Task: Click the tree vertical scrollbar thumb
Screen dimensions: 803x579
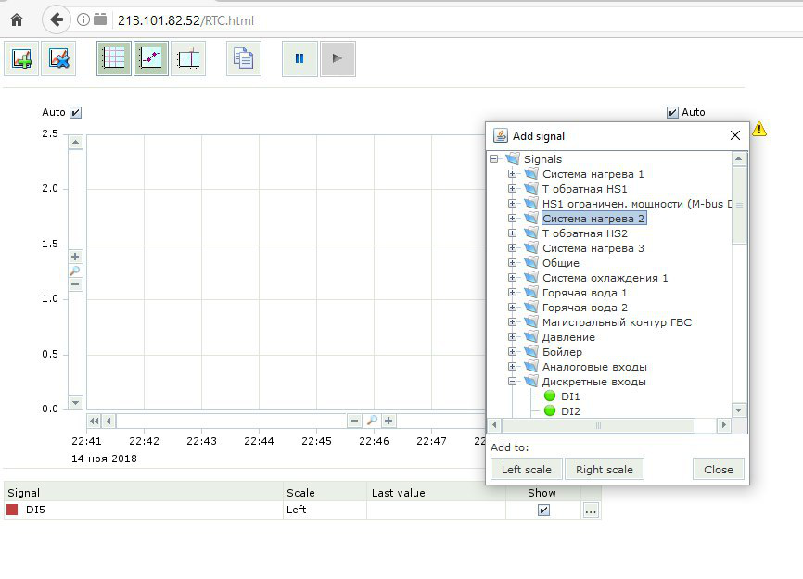Action: (739, 205)
